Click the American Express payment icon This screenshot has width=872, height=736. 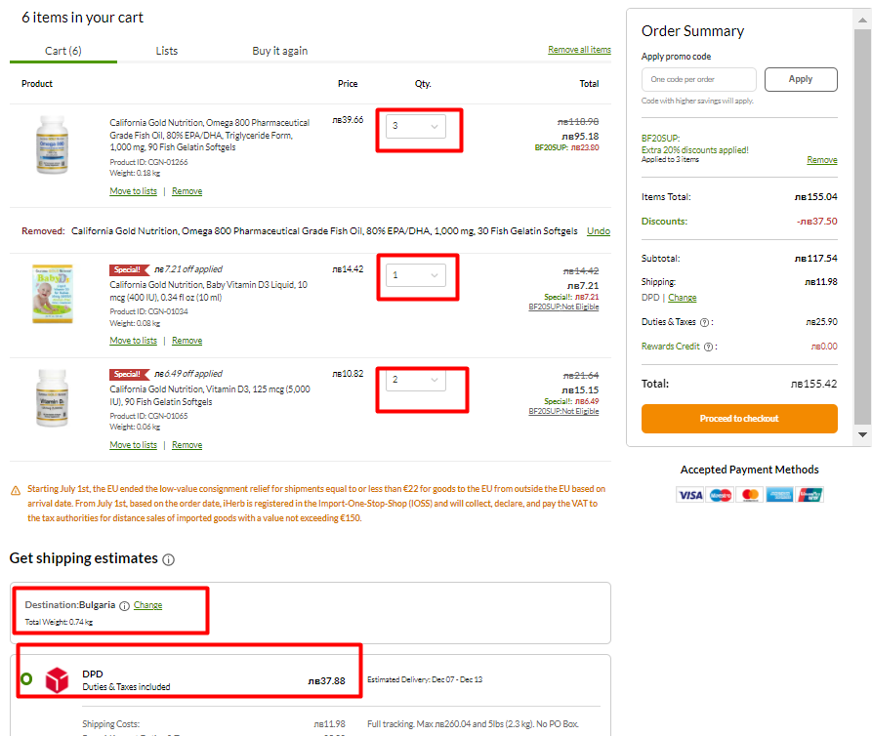click(x=779, y=495)
